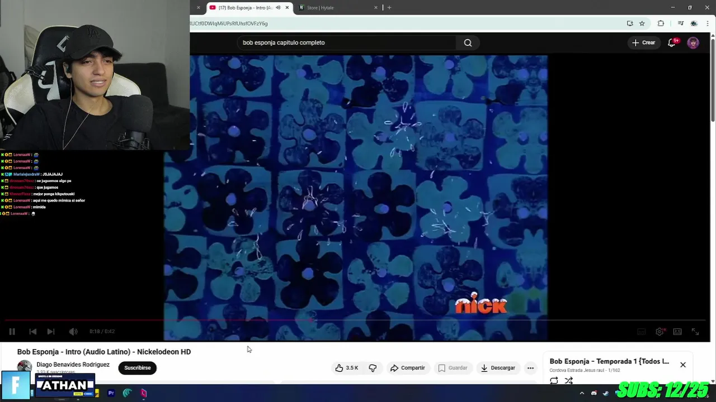
Task: Skip to the next video in playlist
Action: (50, 332)
